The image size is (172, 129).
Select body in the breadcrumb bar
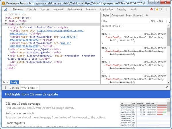pyautogui.click(x=14, y=82)
